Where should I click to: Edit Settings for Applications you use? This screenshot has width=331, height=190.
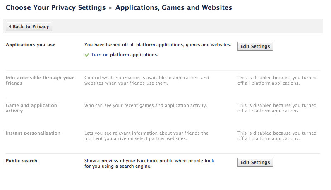[x=255, y=46]
